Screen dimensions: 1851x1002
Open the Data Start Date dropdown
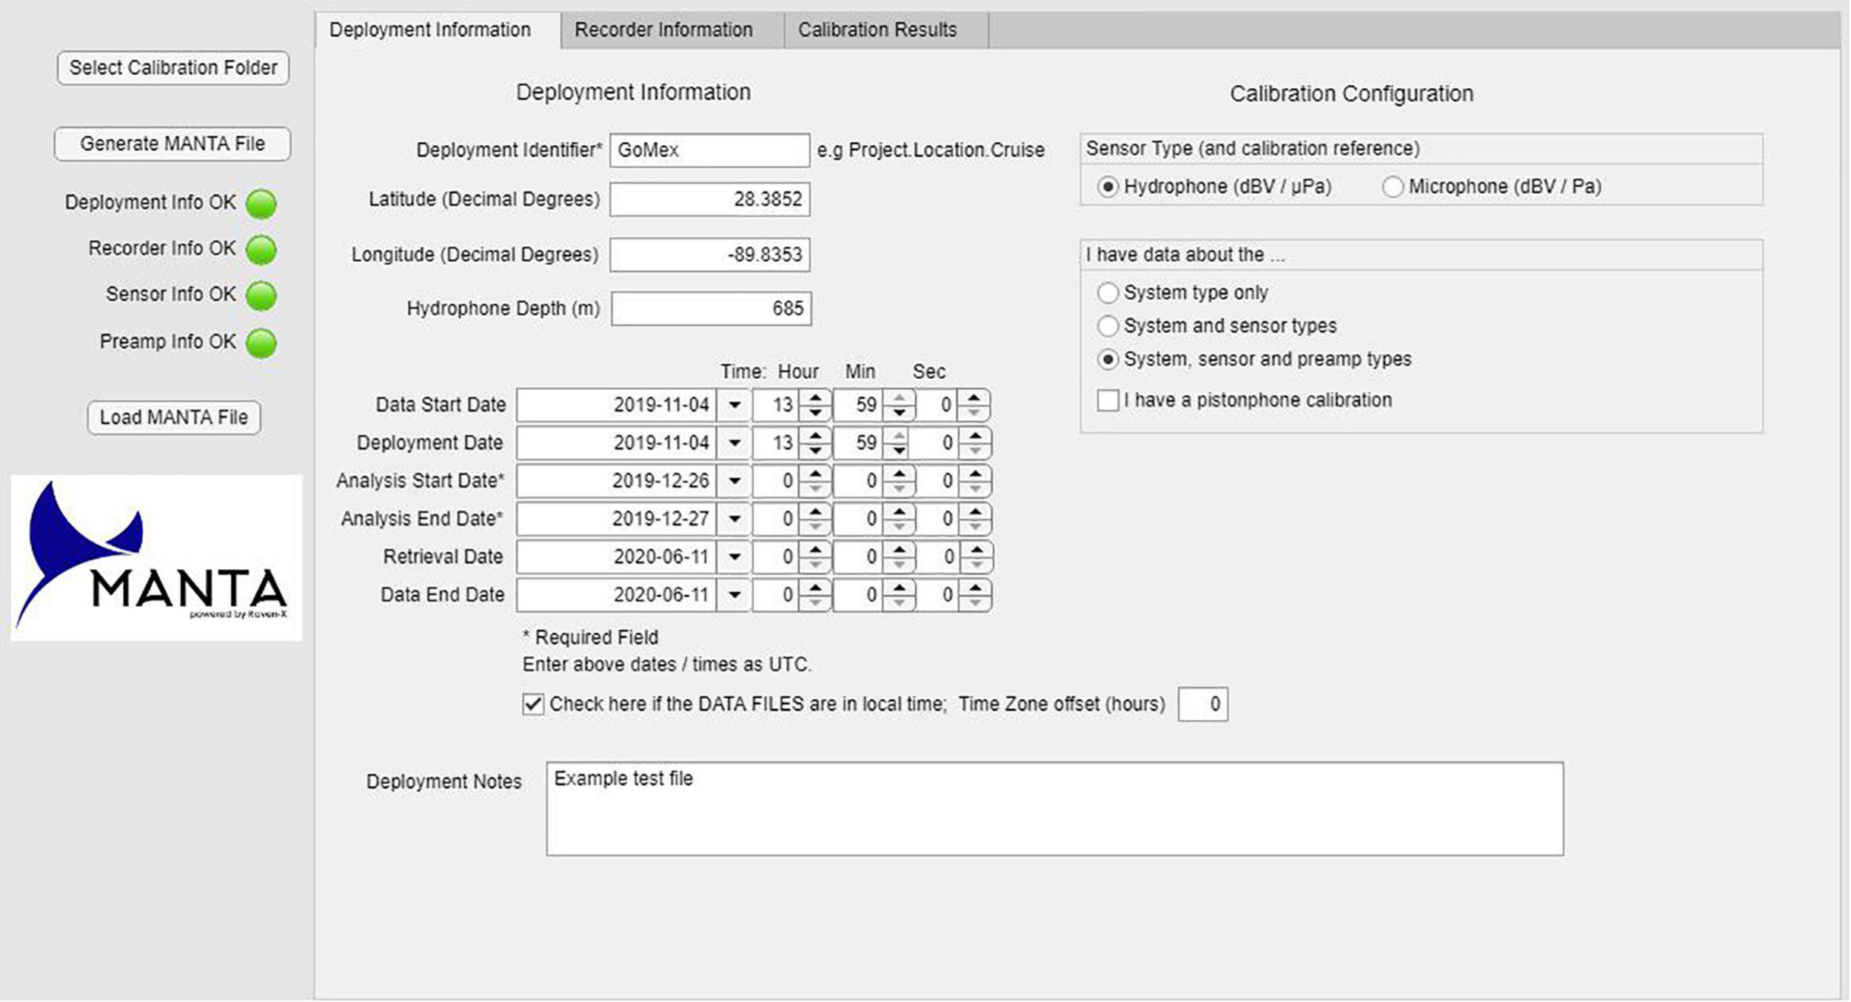click(734, 406)
